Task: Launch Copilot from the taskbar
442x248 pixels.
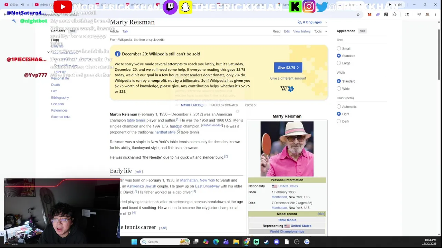Action: click(x=206, y=242)
